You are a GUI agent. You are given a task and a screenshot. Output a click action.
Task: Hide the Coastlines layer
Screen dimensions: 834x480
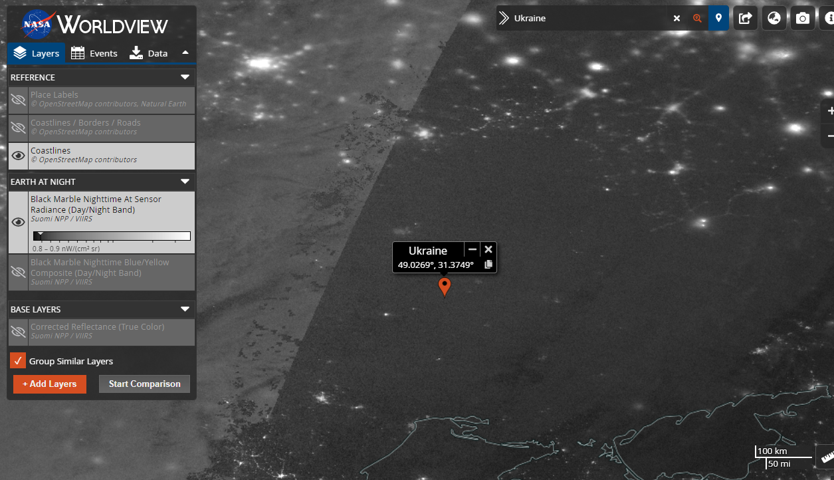(x=19, y=156)
